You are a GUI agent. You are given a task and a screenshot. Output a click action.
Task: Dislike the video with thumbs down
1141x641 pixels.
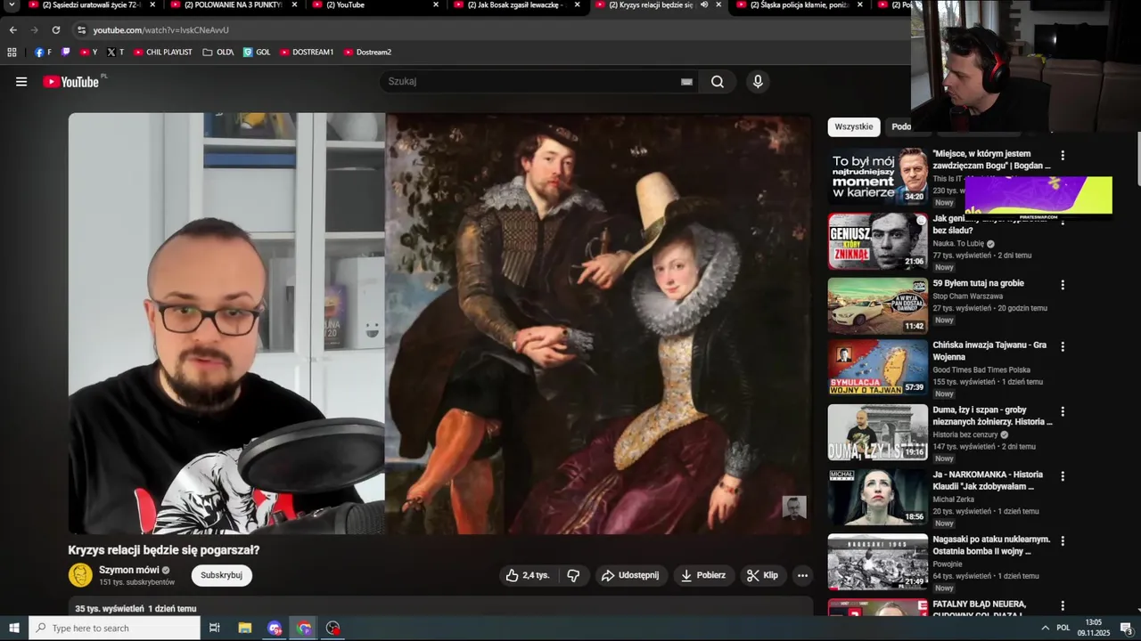[573, 575]
